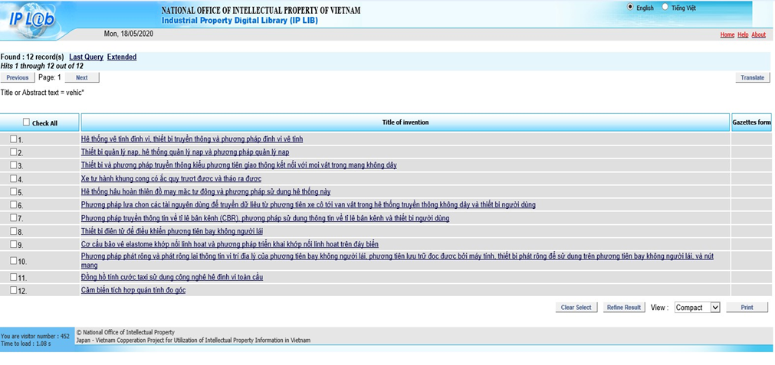Click the Refine Result button
Viewport: 775px width, 365px height.
pos(624,308)
